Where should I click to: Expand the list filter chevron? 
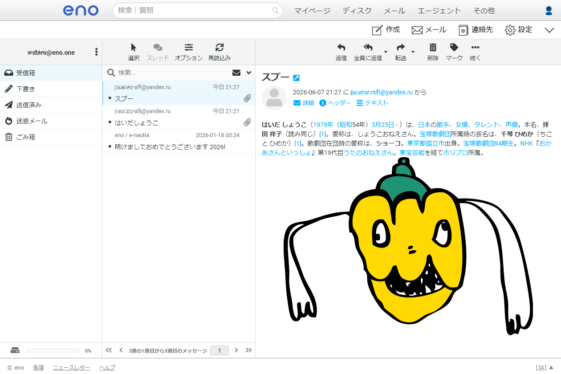[249, 73]
